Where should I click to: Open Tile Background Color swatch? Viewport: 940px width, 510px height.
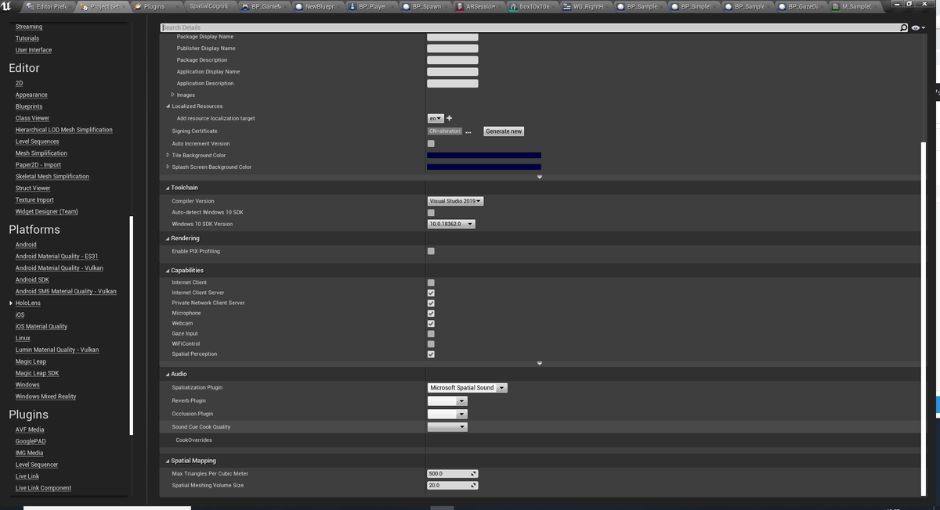pos(484,155)
